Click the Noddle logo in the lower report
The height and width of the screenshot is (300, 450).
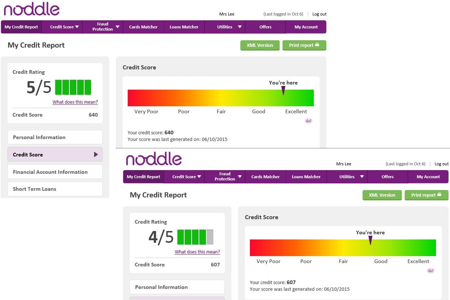[x=154, y=159]
